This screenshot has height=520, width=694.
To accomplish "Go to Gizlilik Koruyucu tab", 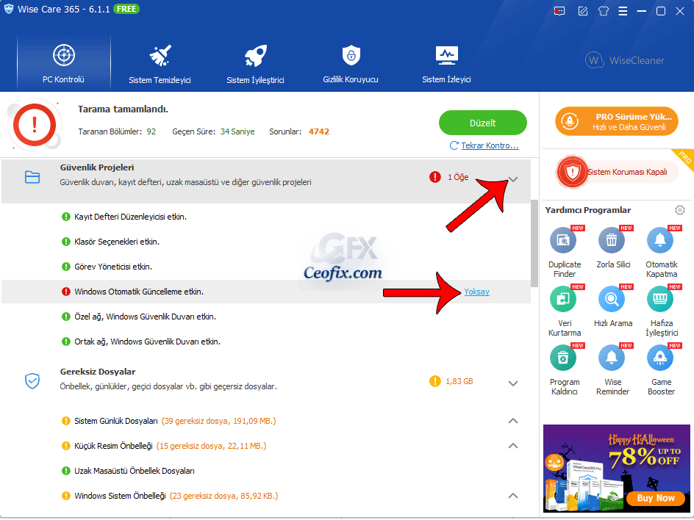I will click(x=351, y=63).
